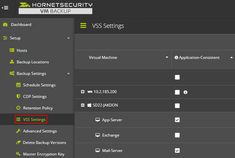Uncheck Application-Consistent for Mail-Server
Viewport: 235px width, 158px height.
pyautogui.click(x=177, y=151)
